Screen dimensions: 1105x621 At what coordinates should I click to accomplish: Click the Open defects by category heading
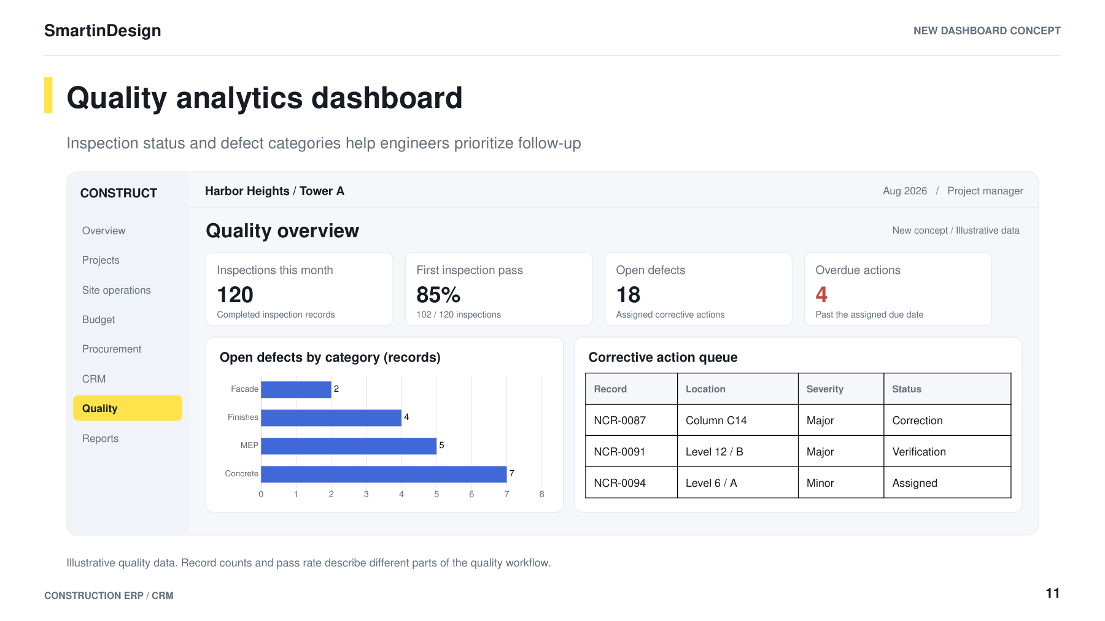pyautogui.click(x=330, y=357)
